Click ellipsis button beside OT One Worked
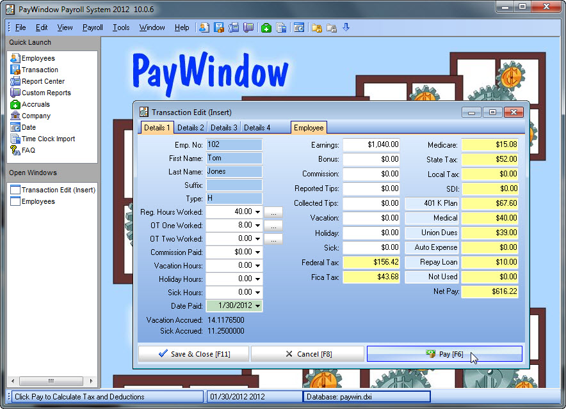Image resolution: width=566 pixels, height=409 pixels. point(273,226)
